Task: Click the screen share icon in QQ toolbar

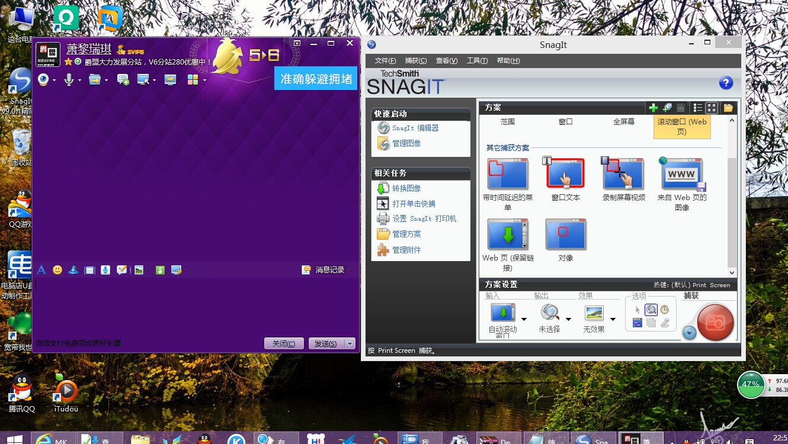Action: pos(171,79)
